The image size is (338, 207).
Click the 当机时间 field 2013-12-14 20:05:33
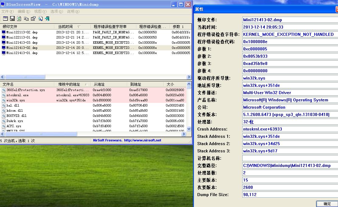pyautogui.click(x=290, y=27)
